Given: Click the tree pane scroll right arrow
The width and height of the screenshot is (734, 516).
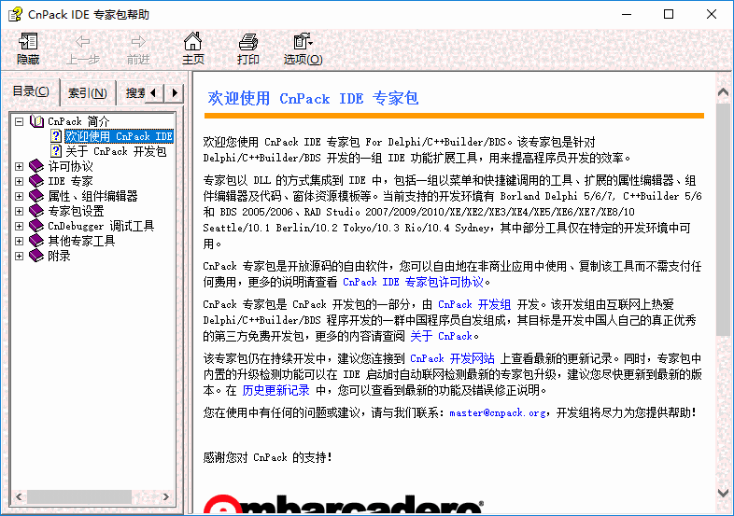Looking at the screenshot, I should pyautogui.click(x=166, y=496).
